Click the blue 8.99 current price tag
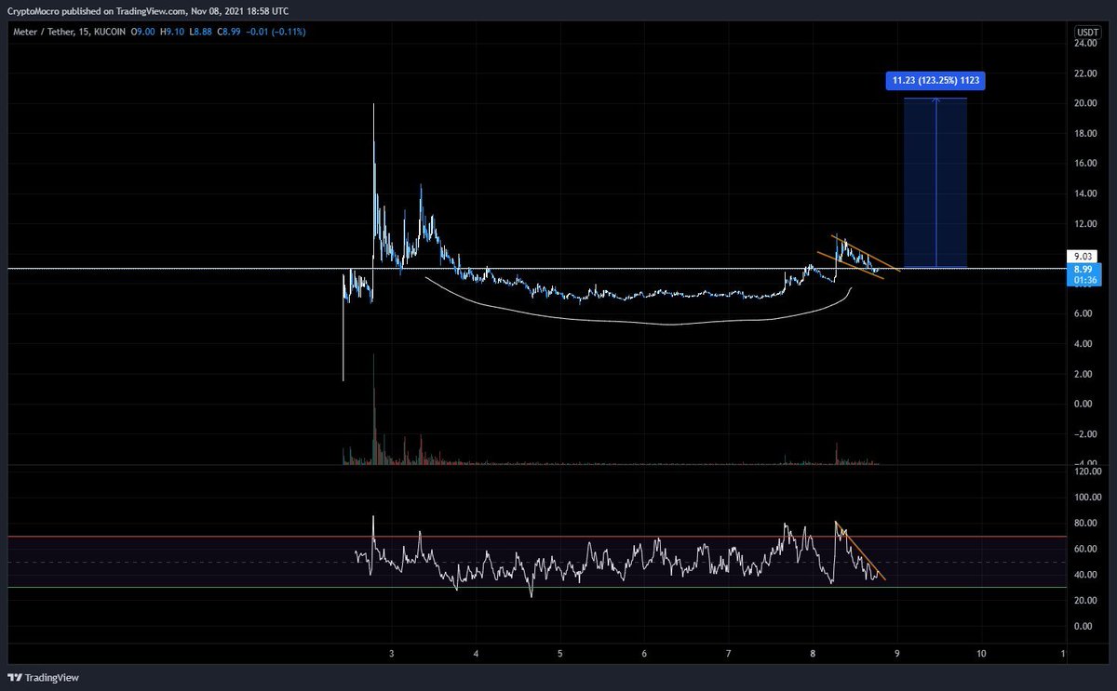The image size is (1117, 691). [x=1082, y=268]
